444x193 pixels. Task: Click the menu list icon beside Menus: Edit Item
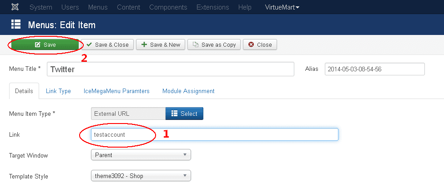(x=16, y=25)
